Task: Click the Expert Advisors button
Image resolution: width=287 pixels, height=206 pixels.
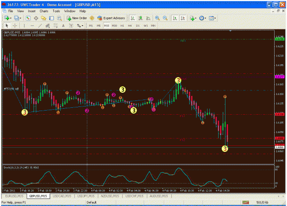Action: point(111,18)
